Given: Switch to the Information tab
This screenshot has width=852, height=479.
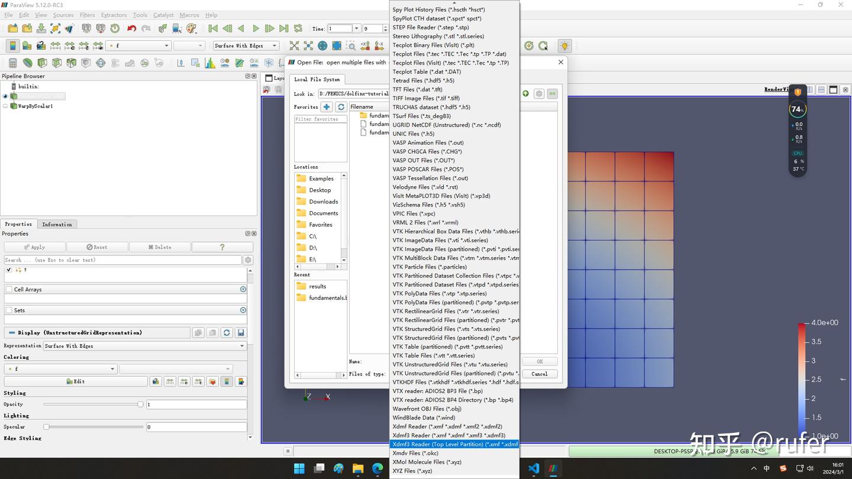Looking at the screenshot, I should (x=57, y=224).
